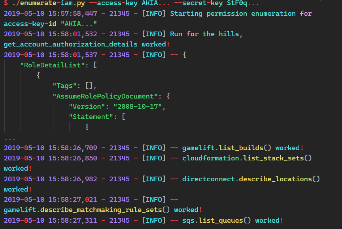
Task: Click the dollar sign shell prompt
Action: click(6, 4)
